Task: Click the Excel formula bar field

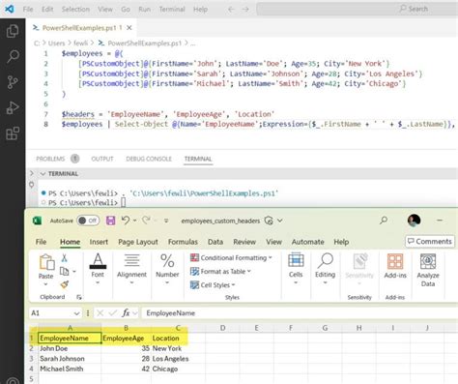Action: point(301,313)
